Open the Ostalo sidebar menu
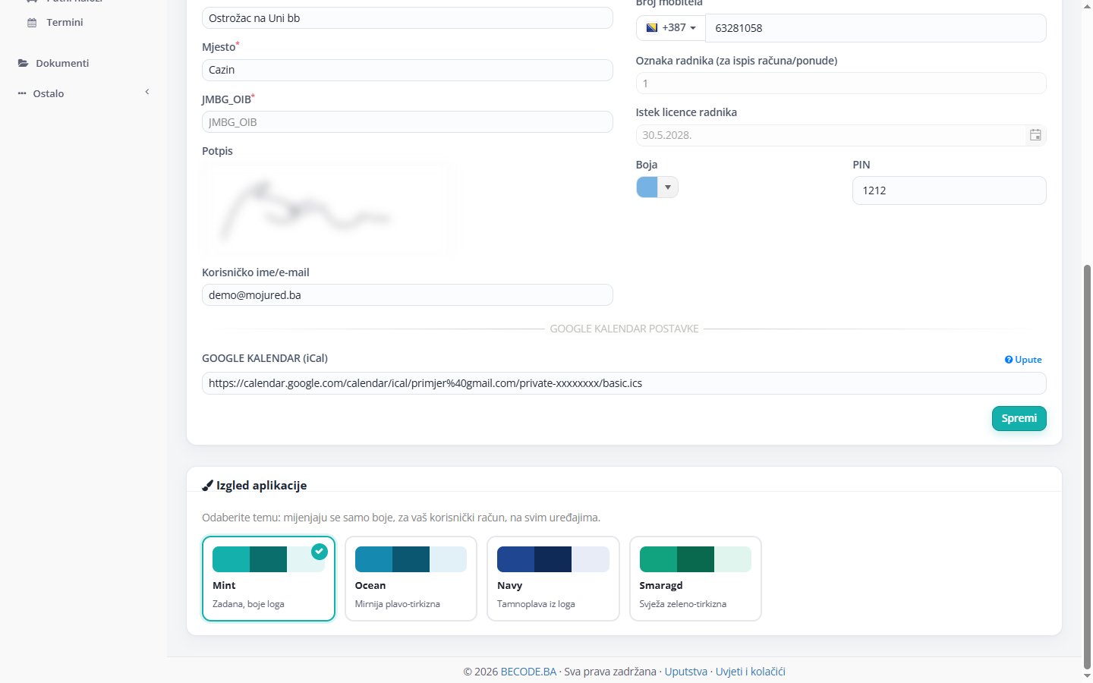1093x683 pixels. [x=49, y=93]
